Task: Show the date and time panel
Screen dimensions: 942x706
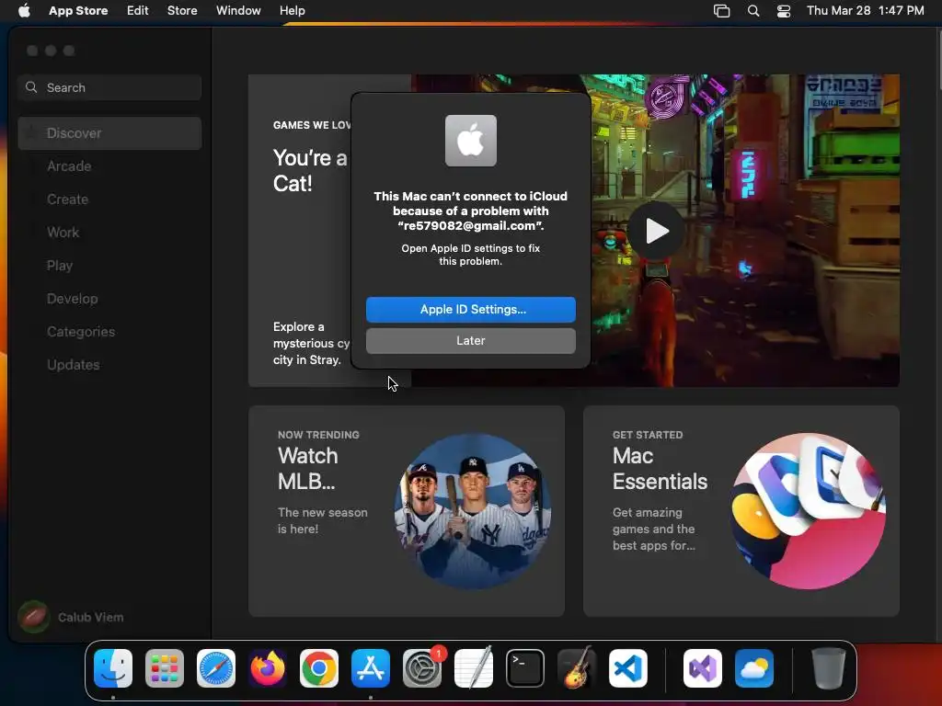Action: 865,11
